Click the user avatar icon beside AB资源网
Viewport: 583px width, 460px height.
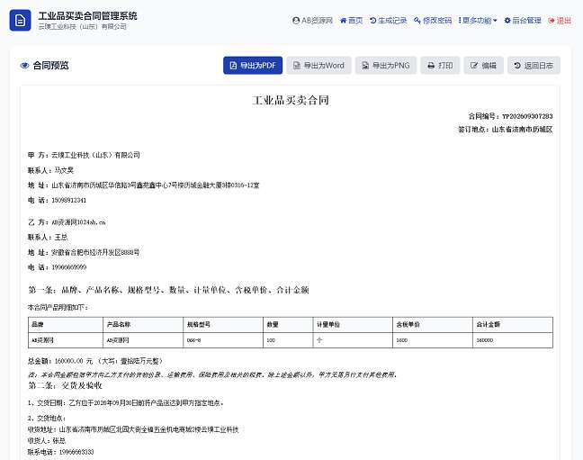pyautogui.click(x=296, y=21)
